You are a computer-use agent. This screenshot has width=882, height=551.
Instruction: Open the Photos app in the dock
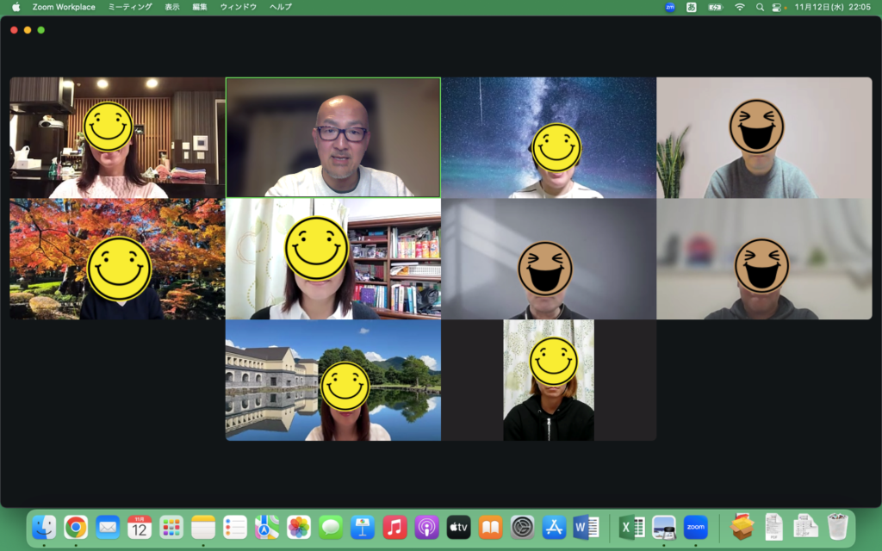[x=299, y=527]
